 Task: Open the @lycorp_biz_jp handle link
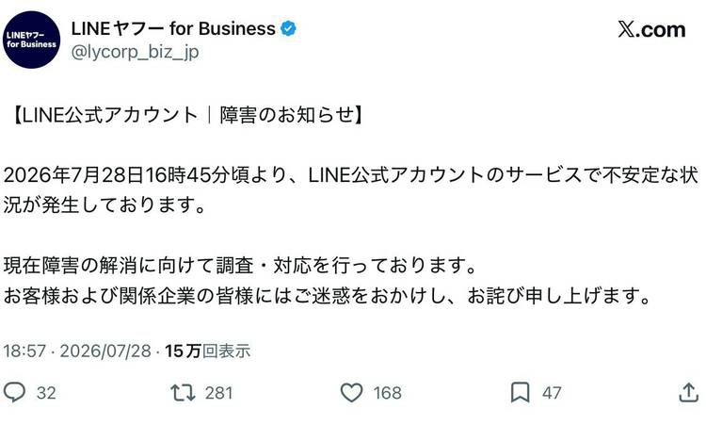point(135,52)
